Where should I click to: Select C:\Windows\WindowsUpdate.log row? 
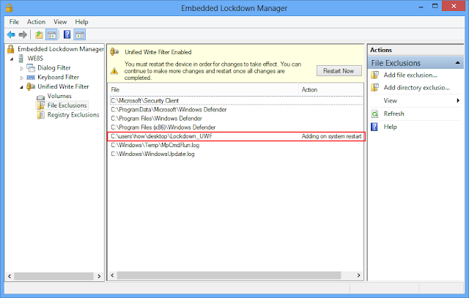pyautogui.click(x=236, y=154)
